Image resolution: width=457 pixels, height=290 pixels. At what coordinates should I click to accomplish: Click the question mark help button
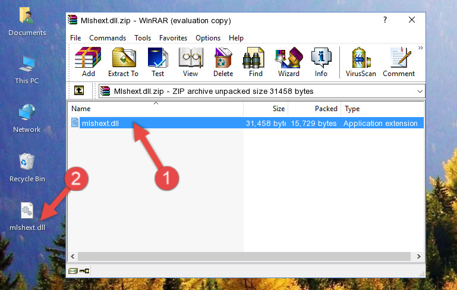point(385,20)
